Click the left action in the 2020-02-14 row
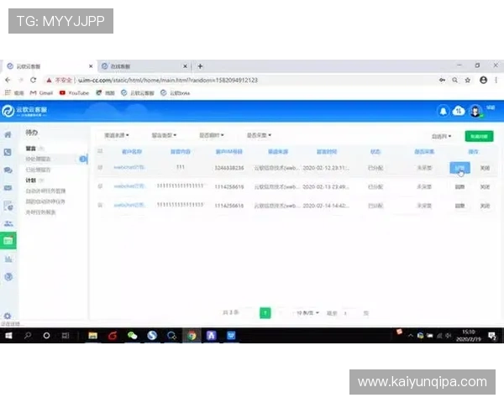Viewport: 504px width, 403px height. tap(459, 206)
